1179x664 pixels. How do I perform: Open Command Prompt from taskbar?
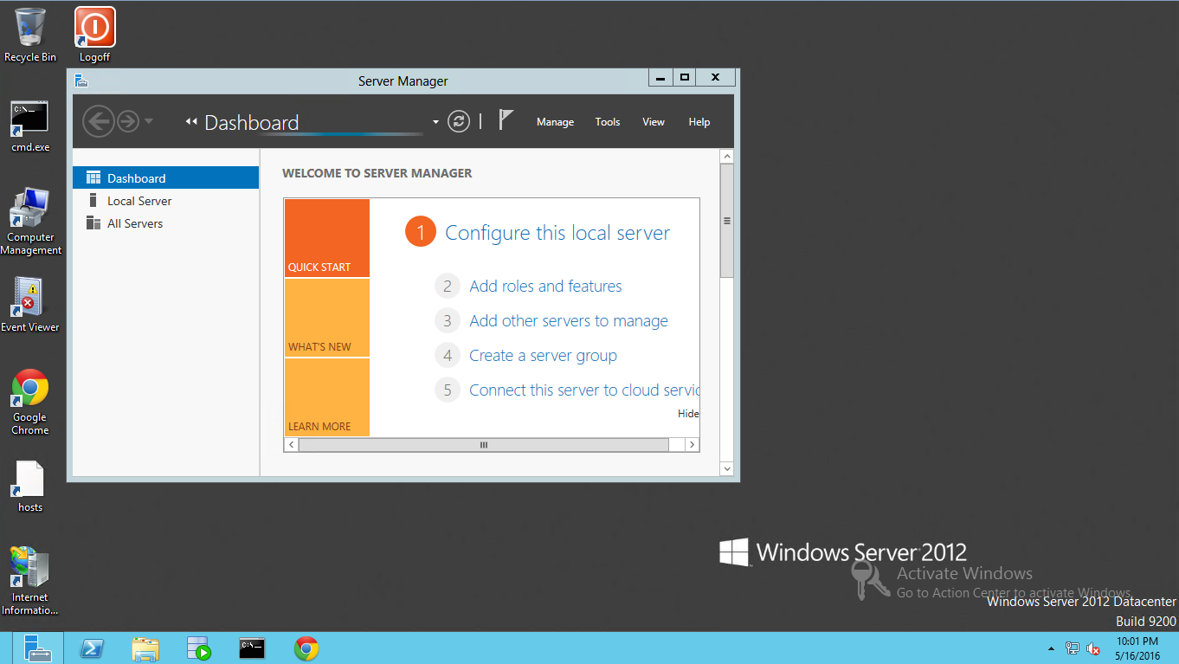[252, 648]
